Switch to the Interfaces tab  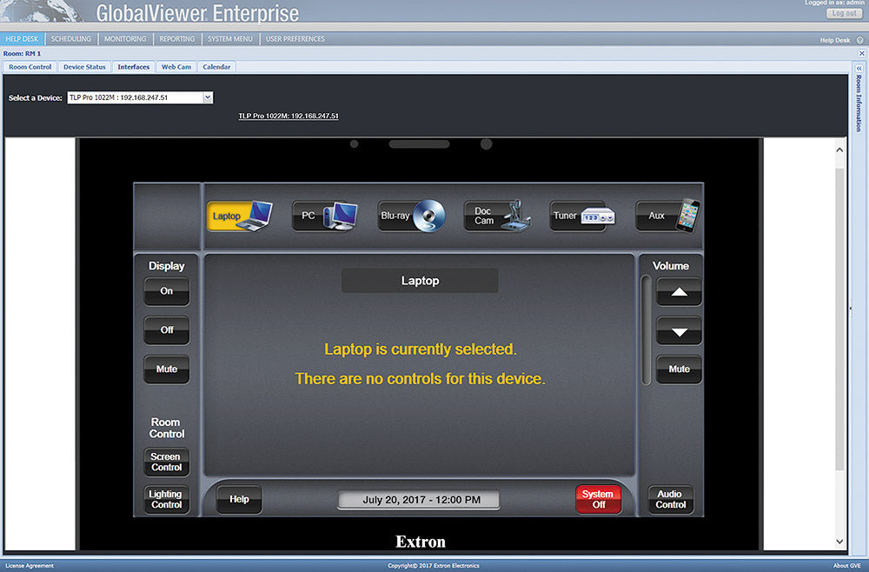pos(134,67)
